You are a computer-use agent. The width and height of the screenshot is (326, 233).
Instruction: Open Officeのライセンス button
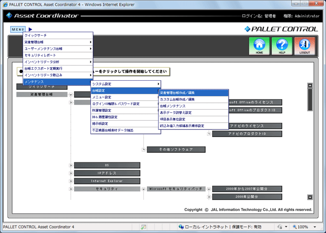pos(255,102)
